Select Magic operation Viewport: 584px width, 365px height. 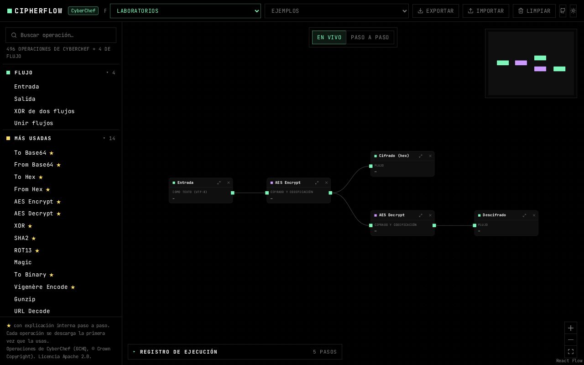pos(61,262)
